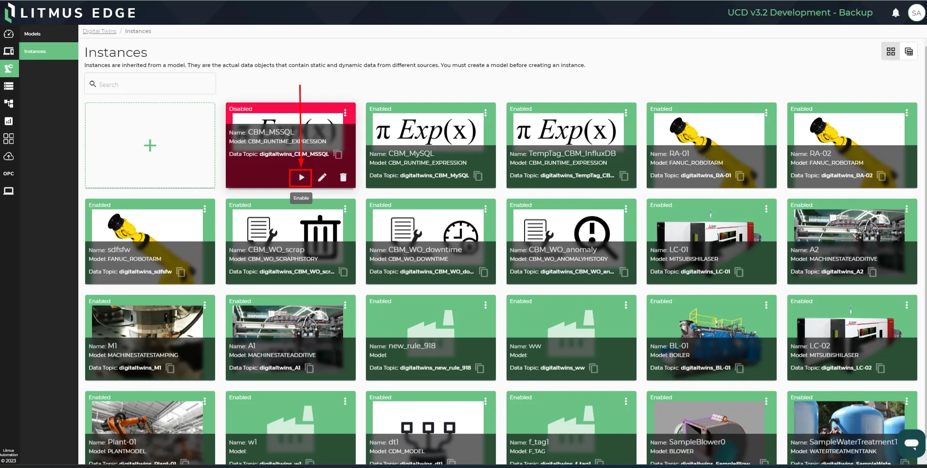Open the system laptop icon in sidebar
Viewport: 927px width, 468px height.
9,191
